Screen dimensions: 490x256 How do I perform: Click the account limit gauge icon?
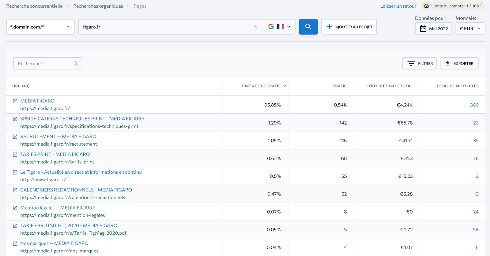click(x=426, y=6)
